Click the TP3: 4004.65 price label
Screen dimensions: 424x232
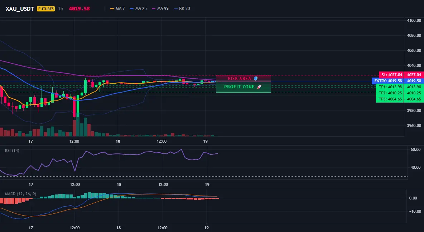tap(390, 99)
